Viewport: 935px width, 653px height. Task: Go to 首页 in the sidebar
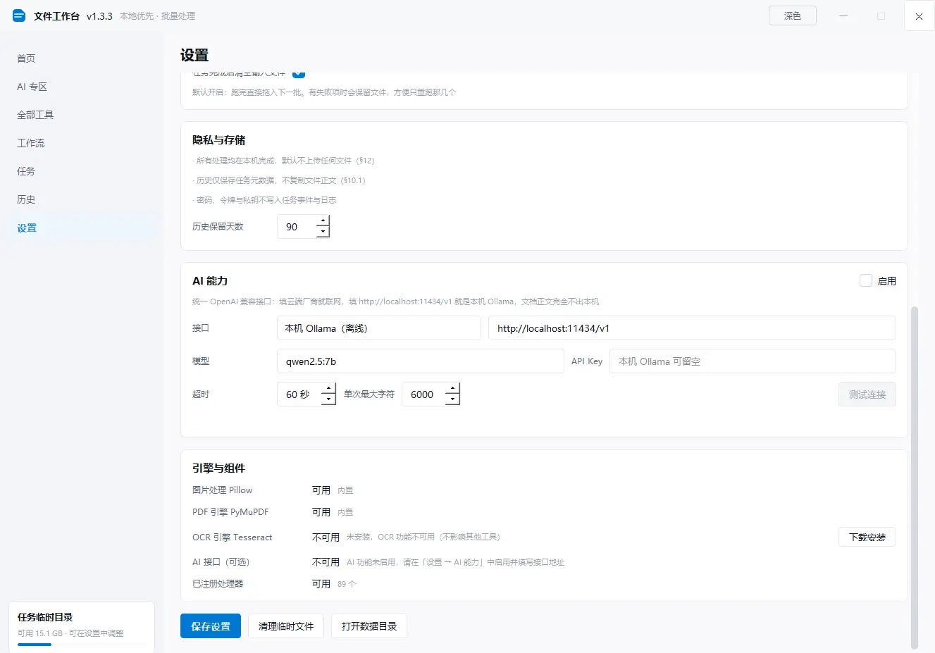tap(26, 58)
